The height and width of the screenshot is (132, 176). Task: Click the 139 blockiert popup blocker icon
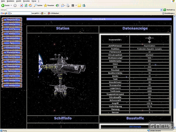[49, 13]
